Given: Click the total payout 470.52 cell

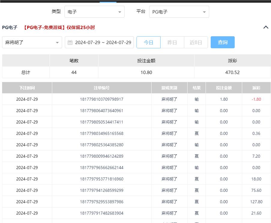Looking at the screenshot, I should 232,73.
